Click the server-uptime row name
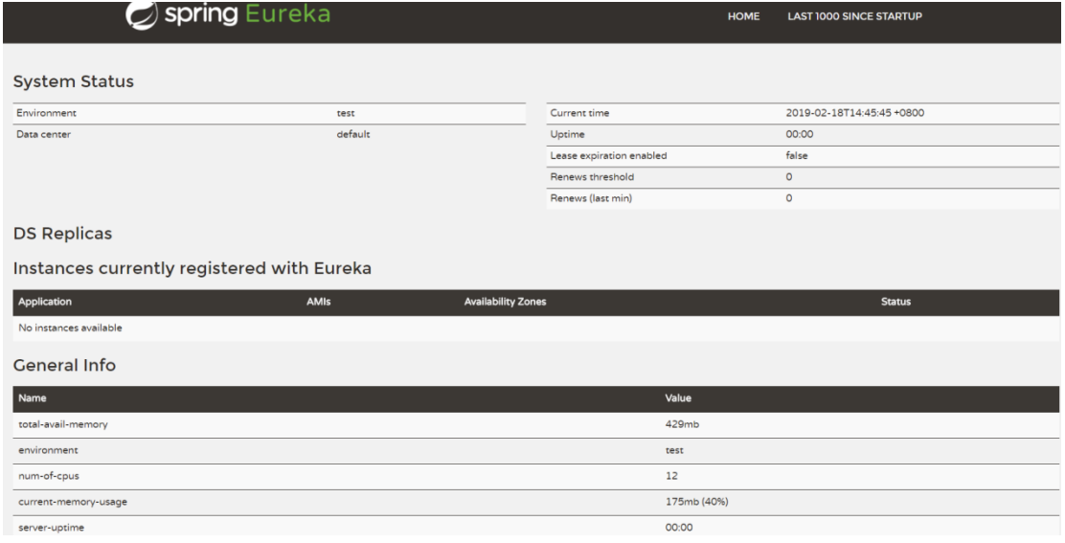This screenshot has height=543, width=1065. 51,528
